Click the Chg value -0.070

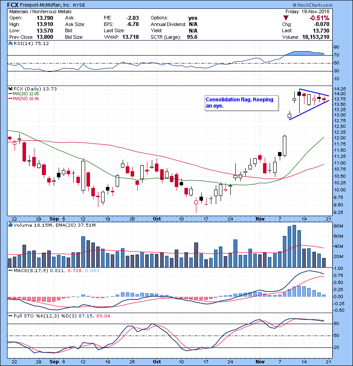(x=321, y=24)
